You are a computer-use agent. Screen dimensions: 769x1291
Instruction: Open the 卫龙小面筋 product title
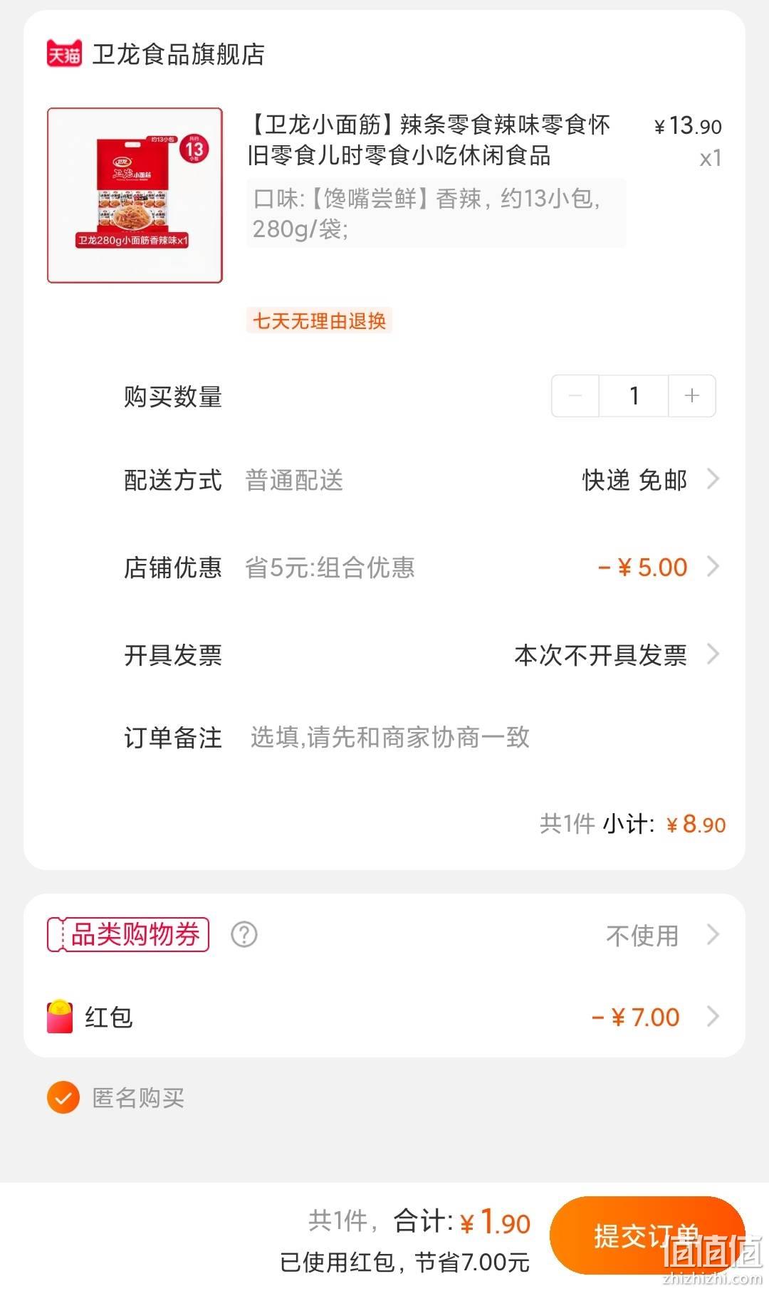coord(429,140)
